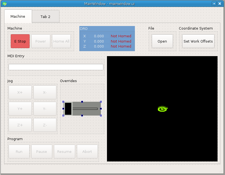Click the Overrides group label

pyautogui.click(x=68, y=81)
